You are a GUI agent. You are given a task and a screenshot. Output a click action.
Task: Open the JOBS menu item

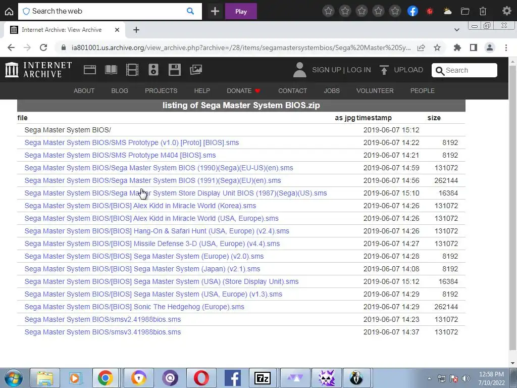[x=331, y=91]
